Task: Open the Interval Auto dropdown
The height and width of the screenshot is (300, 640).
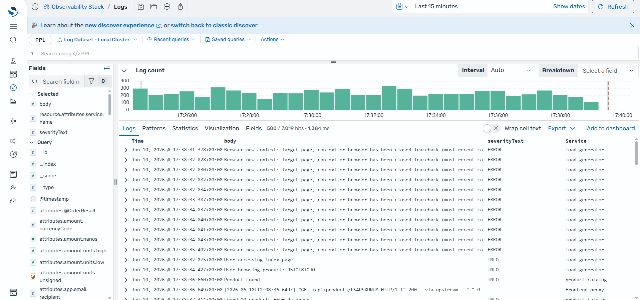Action: coord(511,70)
